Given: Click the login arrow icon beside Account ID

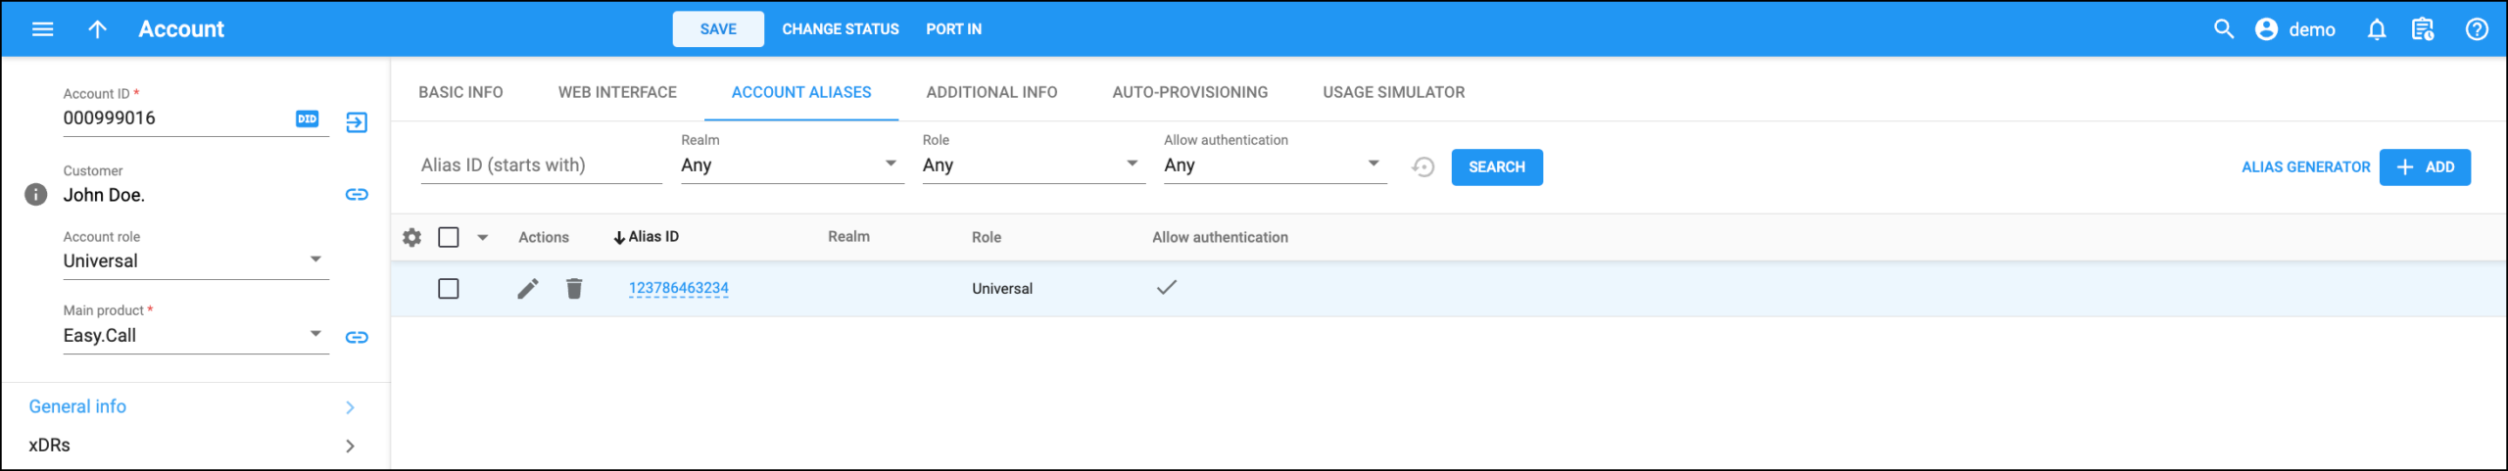Looking at the screenshot, I should (x=357, y=122).
